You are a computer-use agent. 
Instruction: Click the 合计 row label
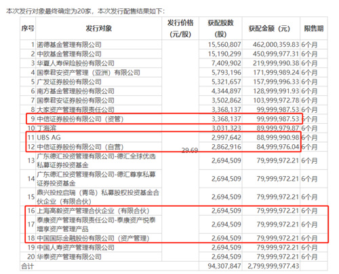click(28, 266)
